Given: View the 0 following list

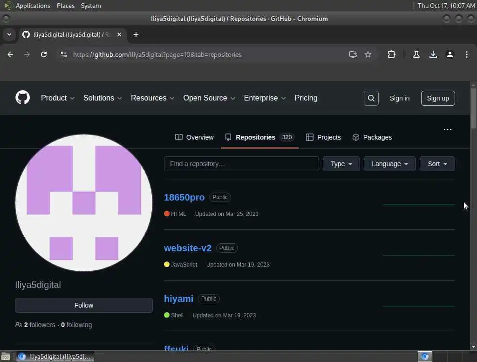Looking at the screenshot, I should point(76,325).
